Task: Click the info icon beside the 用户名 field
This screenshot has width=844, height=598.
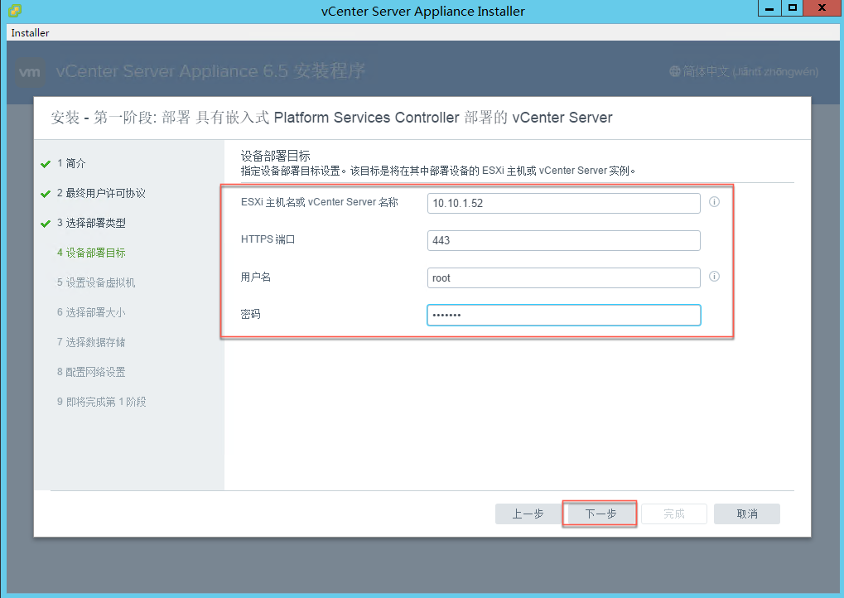Action: pos(714,276)
